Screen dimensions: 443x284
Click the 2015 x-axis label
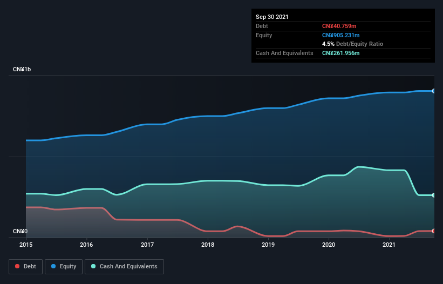coord(26,245)
